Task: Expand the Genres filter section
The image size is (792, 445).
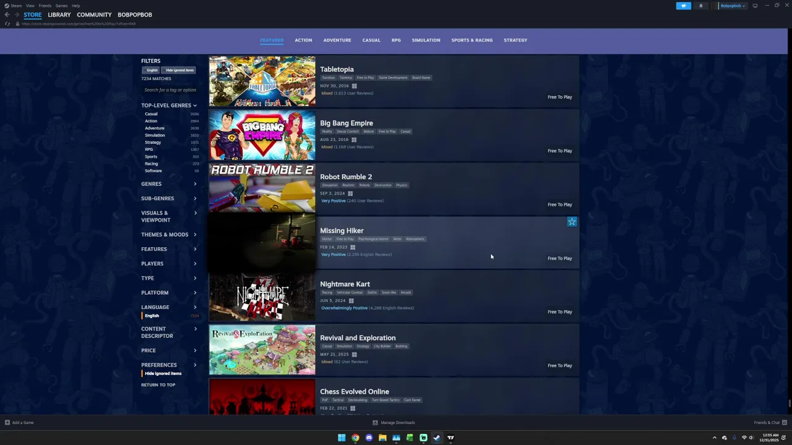Action: pyautogui.click(x=169, y=184)
